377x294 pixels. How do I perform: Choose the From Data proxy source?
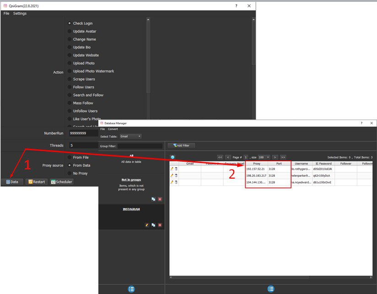tap(79, 165)
